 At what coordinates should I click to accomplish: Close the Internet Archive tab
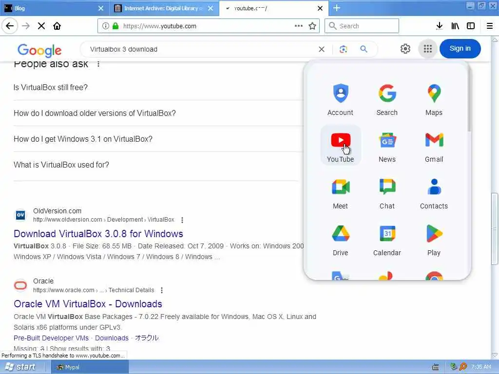pos(211,8)
